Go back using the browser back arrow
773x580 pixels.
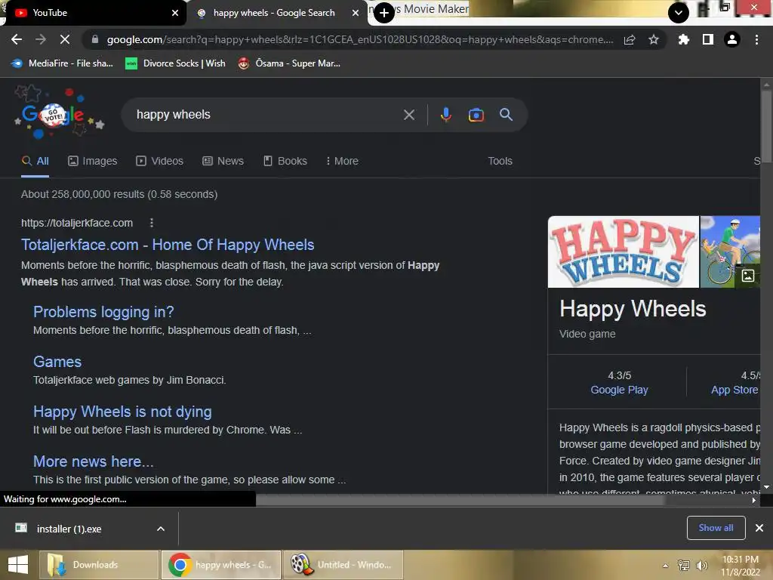pyautogui.click(x=17, y=39)
